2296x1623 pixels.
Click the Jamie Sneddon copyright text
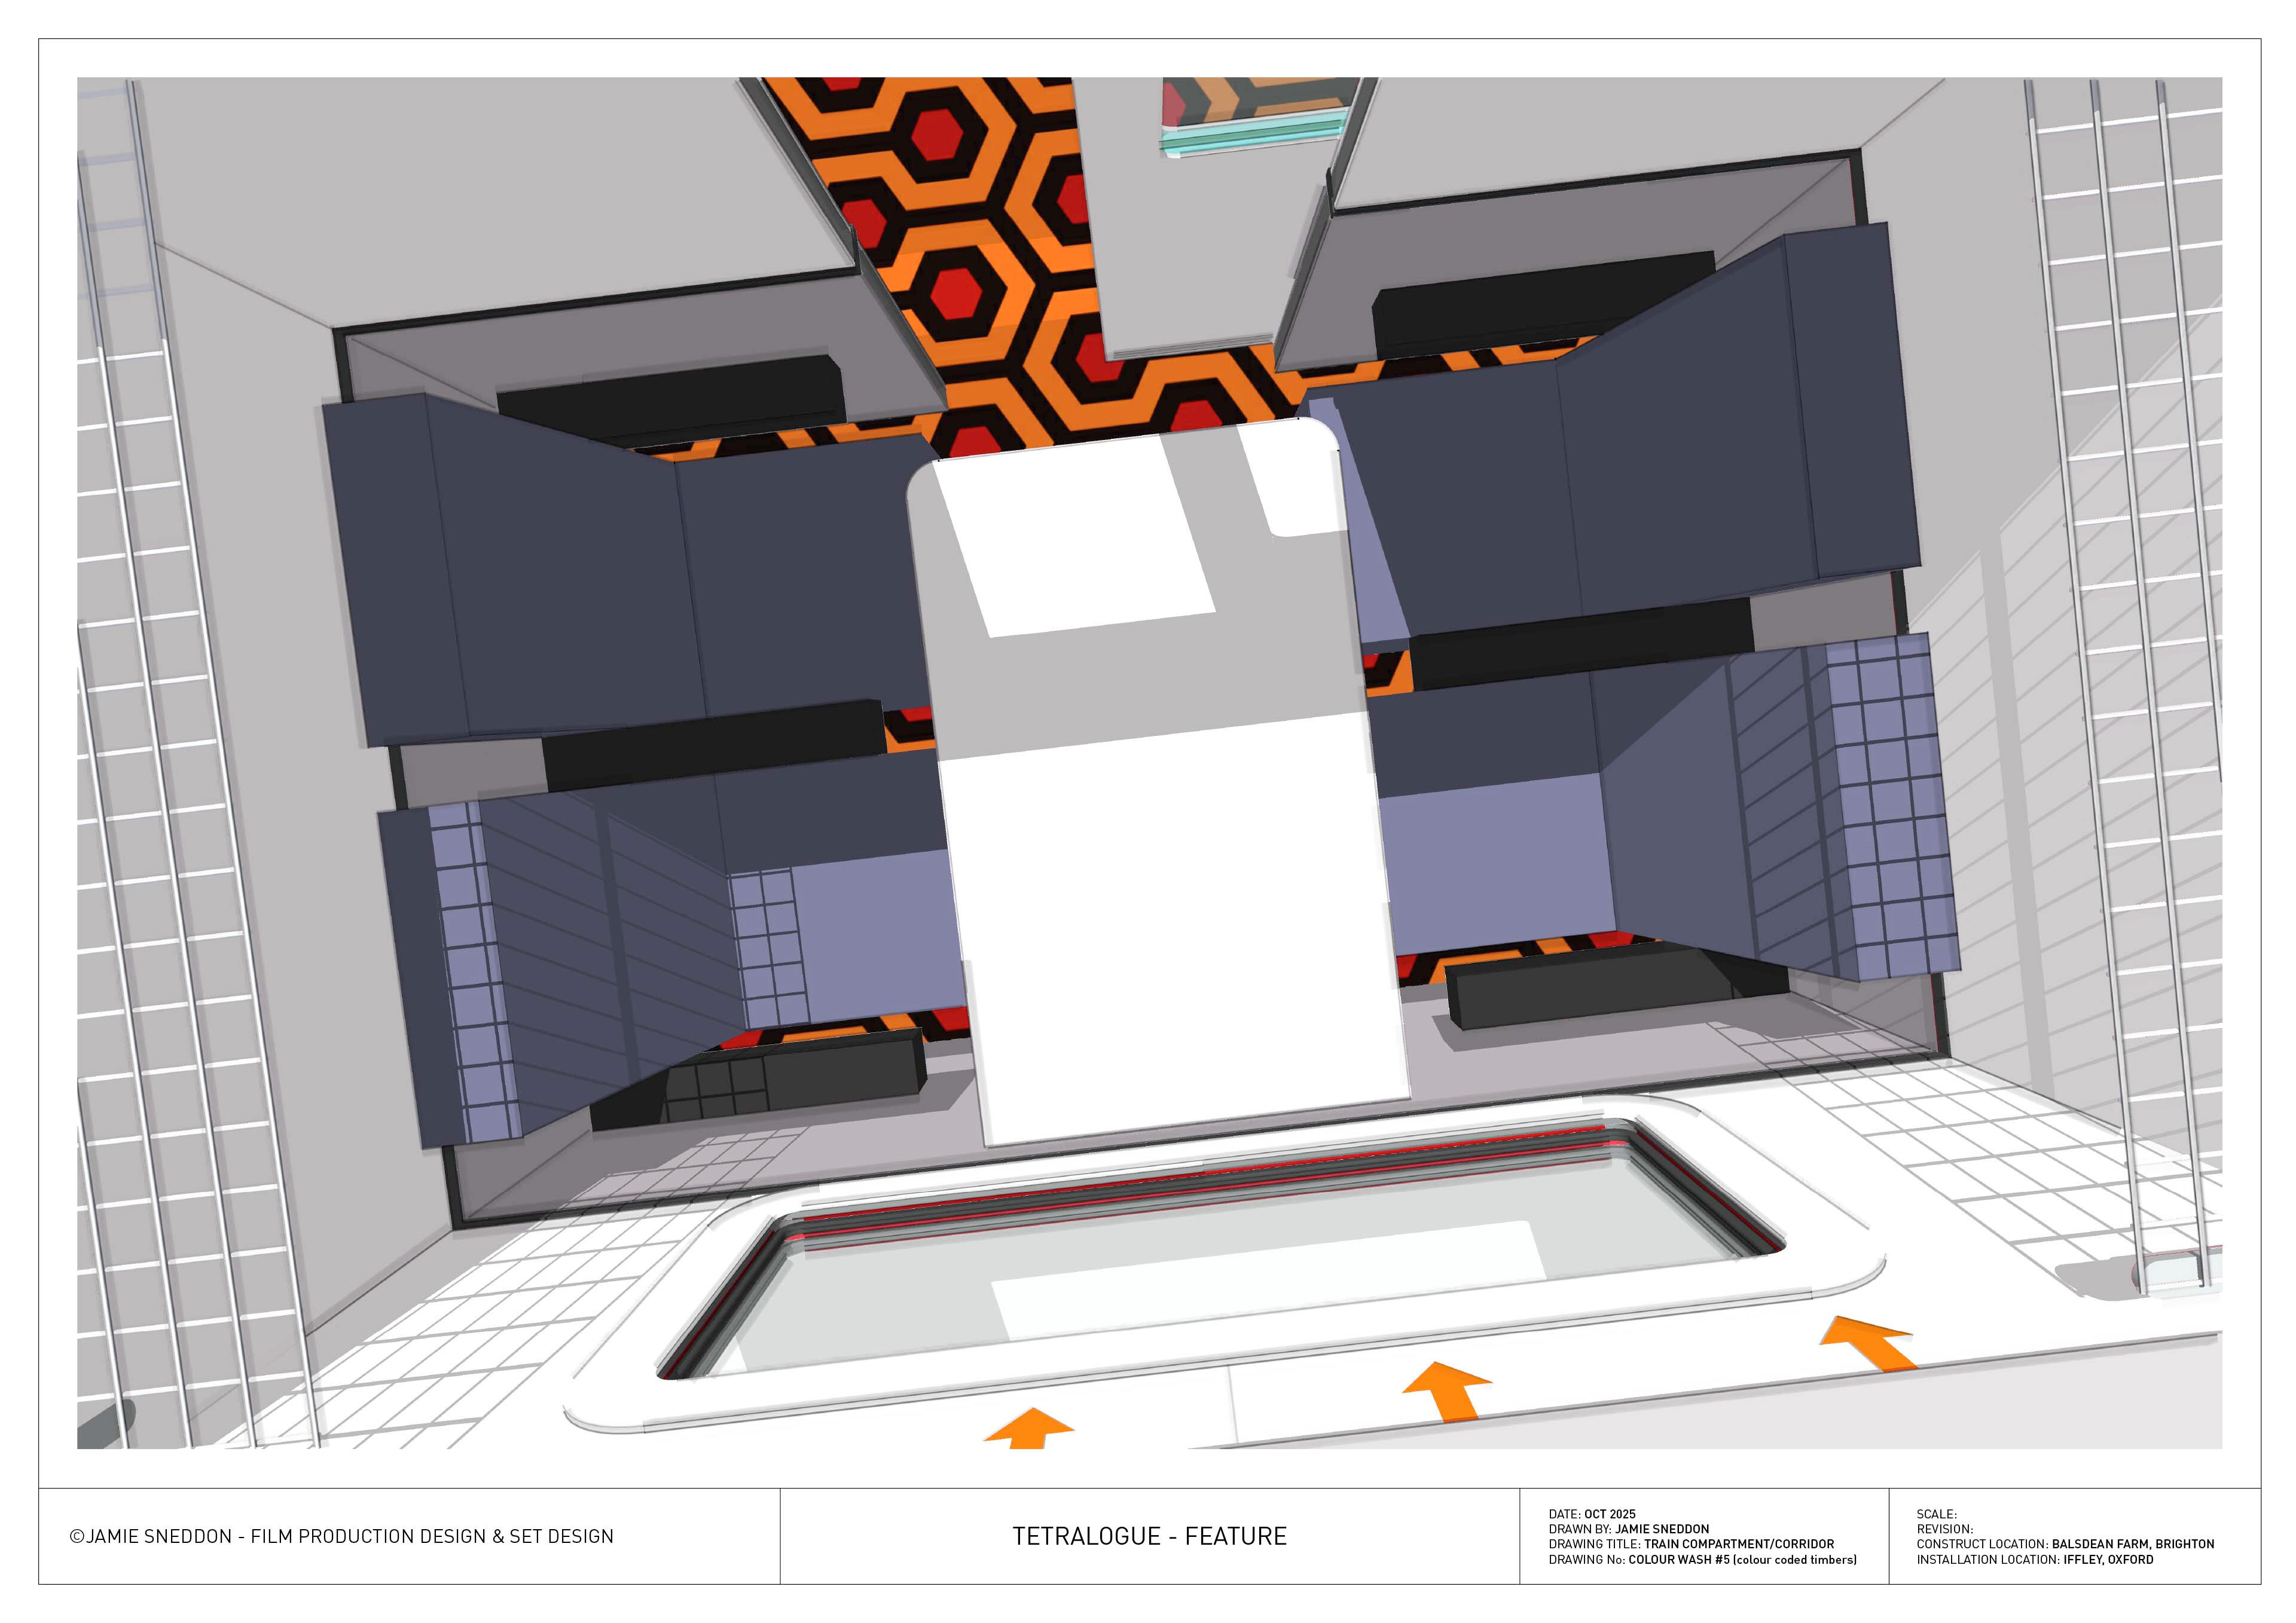tap(342, 1536)
